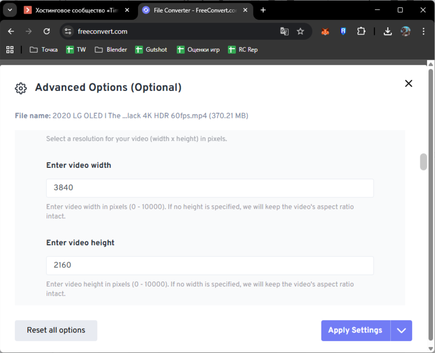This screenshot has height=353, width=435.
Task: Click the Apply Settings button
Action: 355,331
